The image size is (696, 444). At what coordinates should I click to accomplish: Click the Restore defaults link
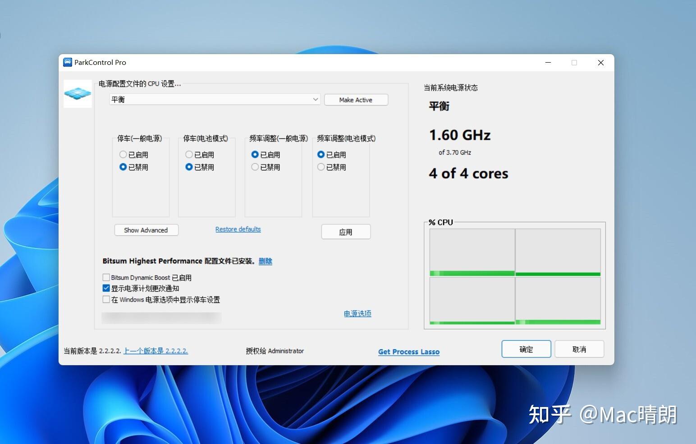coord(238,229)
